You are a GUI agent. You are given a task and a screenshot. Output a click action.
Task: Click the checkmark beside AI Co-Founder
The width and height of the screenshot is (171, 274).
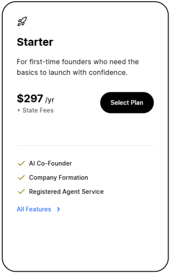[22, 163]
